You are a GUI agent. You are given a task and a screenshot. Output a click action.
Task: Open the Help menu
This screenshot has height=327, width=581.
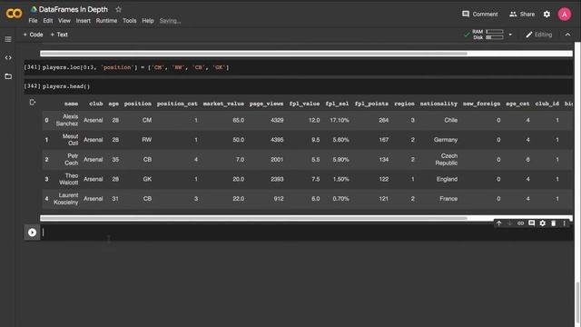tap(148, 21)
